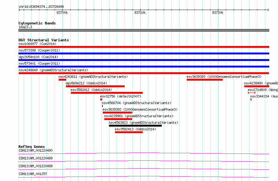This screenshot has height=181, width=278.
Task: Open esv32756 (deSmith2007) label
Action: point(121,96)
